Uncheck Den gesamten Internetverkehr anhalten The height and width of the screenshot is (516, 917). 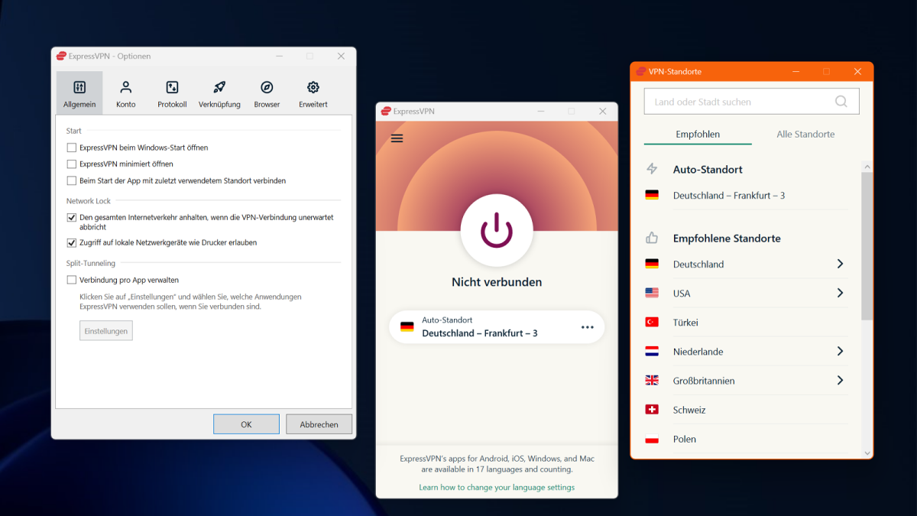[72, 218]
